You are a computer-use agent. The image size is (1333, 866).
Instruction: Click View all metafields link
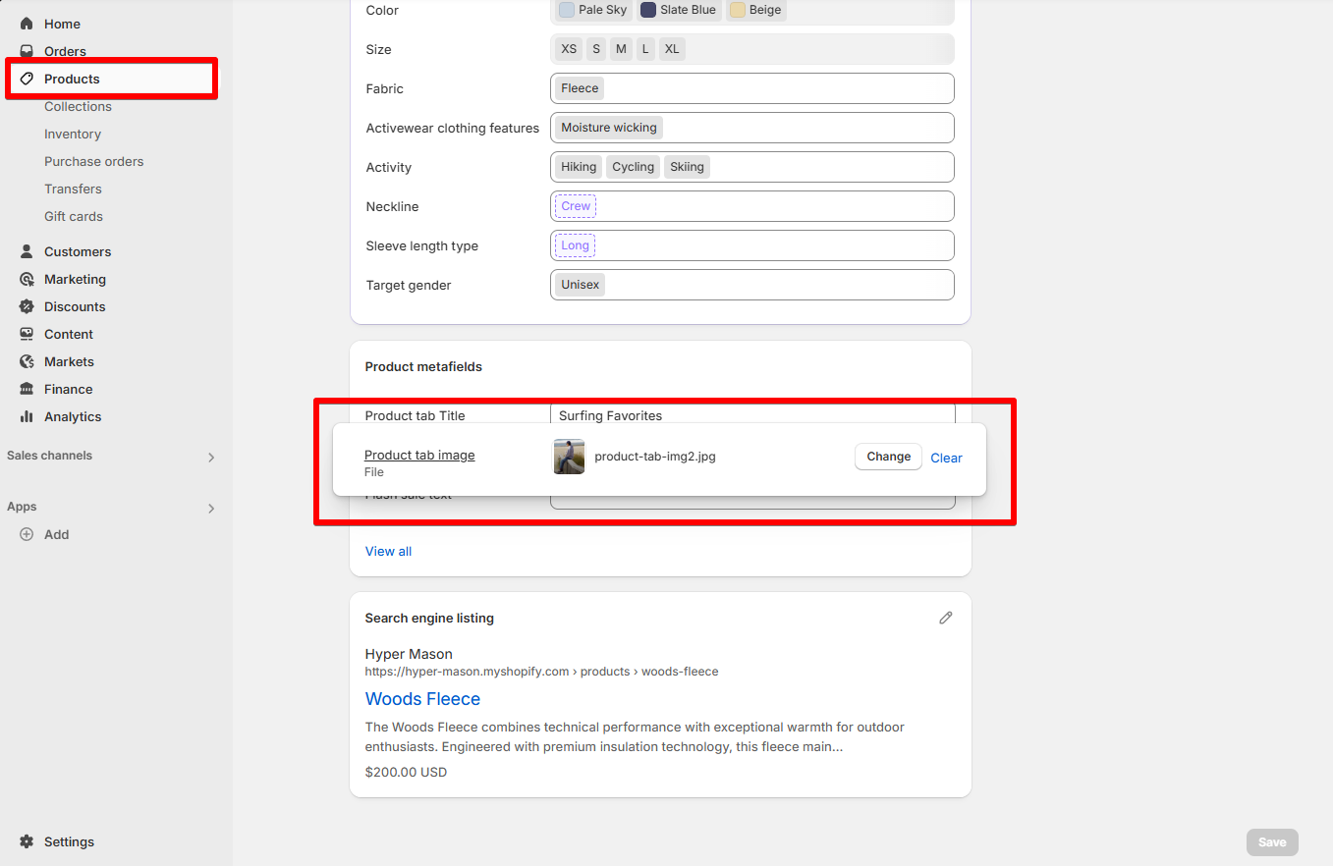click(388, 551)
